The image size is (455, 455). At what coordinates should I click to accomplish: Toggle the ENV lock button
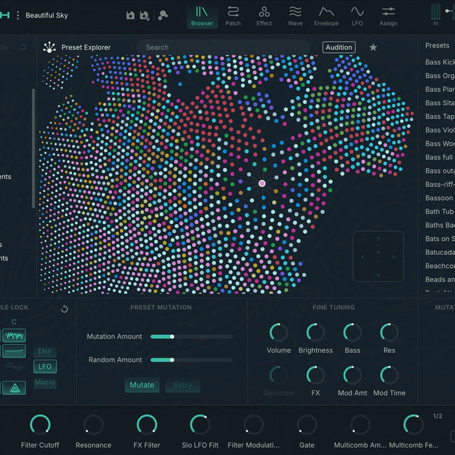45,351
